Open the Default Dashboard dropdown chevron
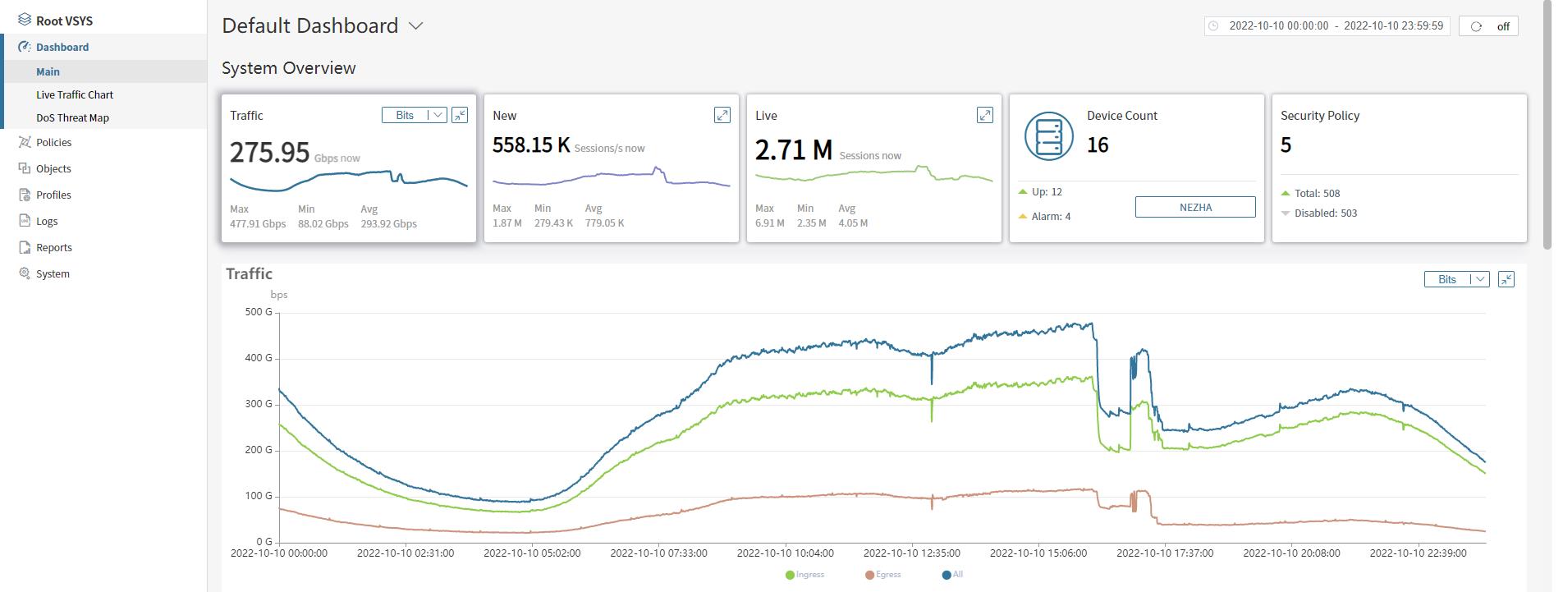1563x592 pixels. [416, 26]
